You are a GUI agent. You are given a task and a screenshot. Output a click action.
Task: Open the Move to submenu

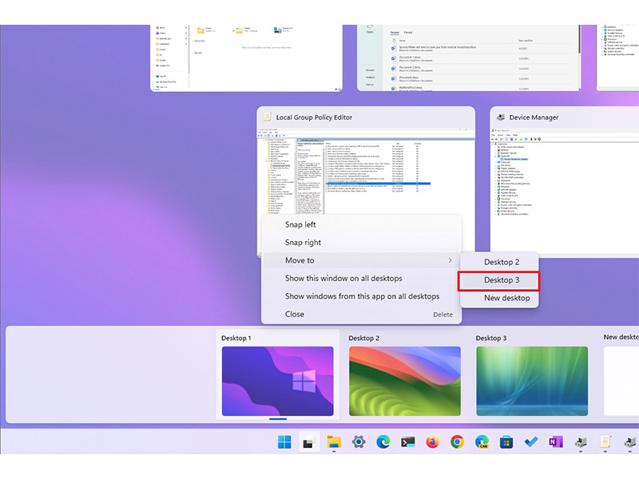pos(361,260)
